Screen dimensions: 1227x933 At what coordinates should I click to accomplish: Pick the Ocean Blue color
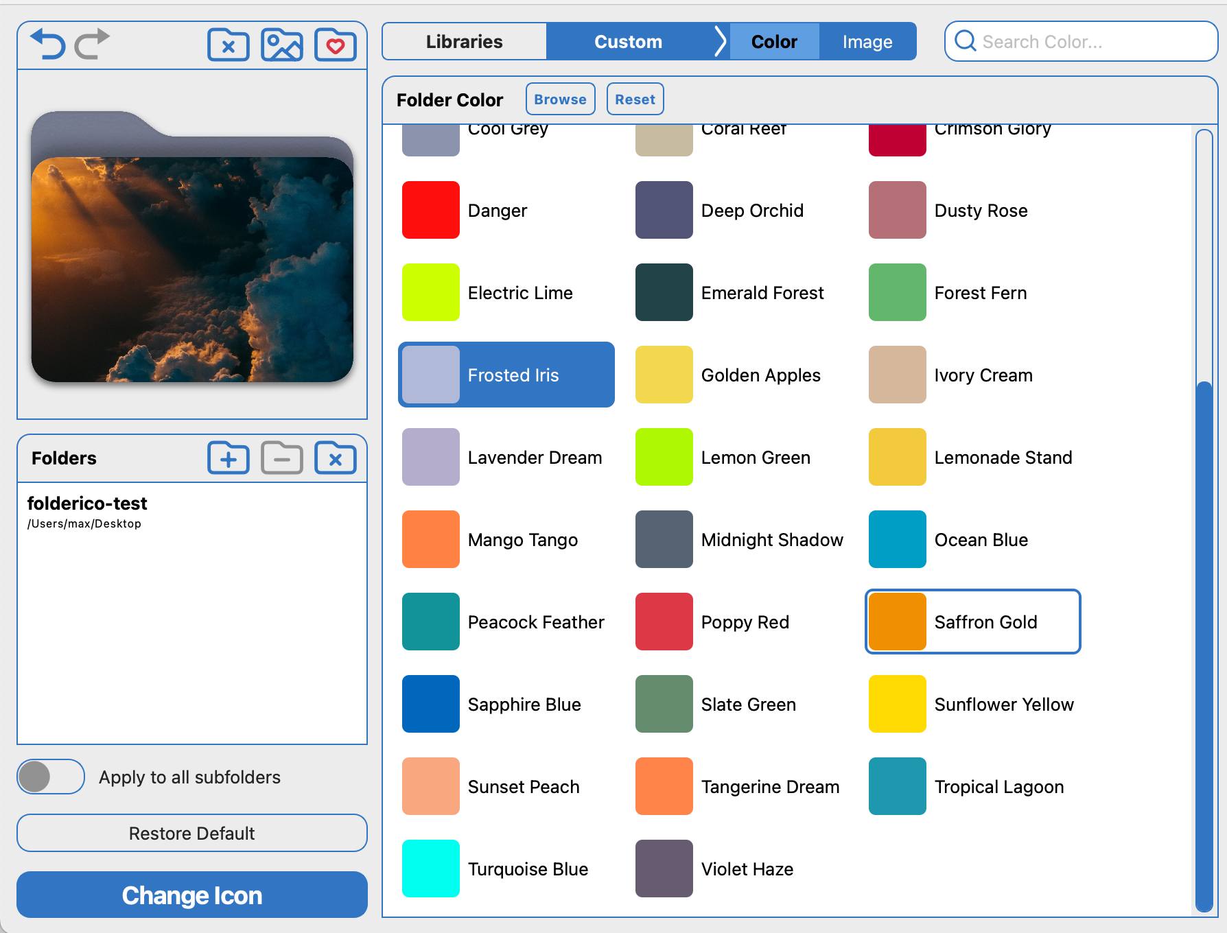tap(972, 539)
